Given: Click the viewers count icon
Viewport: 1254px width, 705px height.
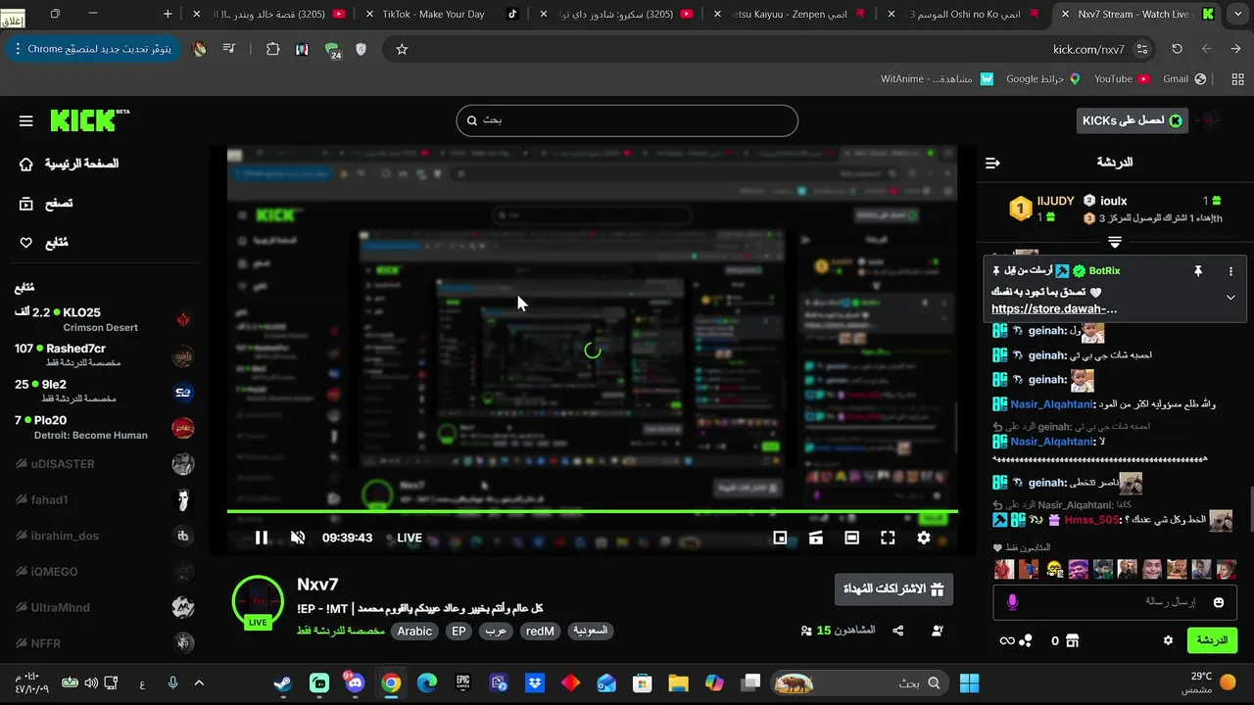Looking at the screenshot, I should (806, 631).
